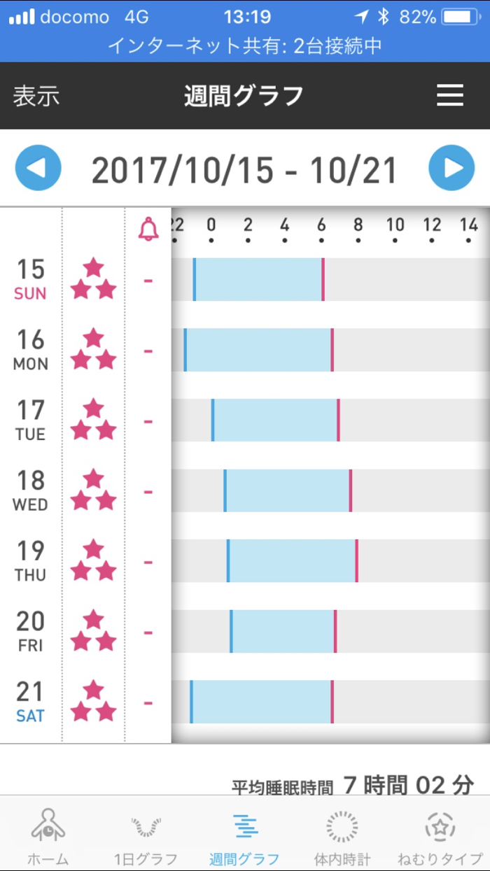Viewport: 490px width, 871px height.
Task: Tap the alarm bell column icon
Action: (148, 229)
